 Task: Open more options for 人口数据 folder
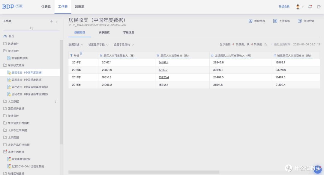55,101
